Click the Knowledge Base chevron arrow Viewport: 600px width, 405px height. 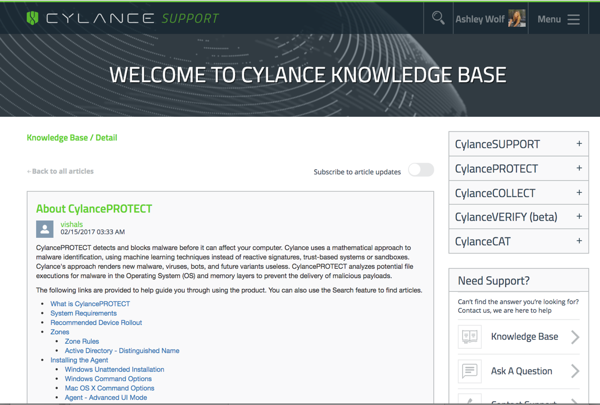[x=575, y=337]
